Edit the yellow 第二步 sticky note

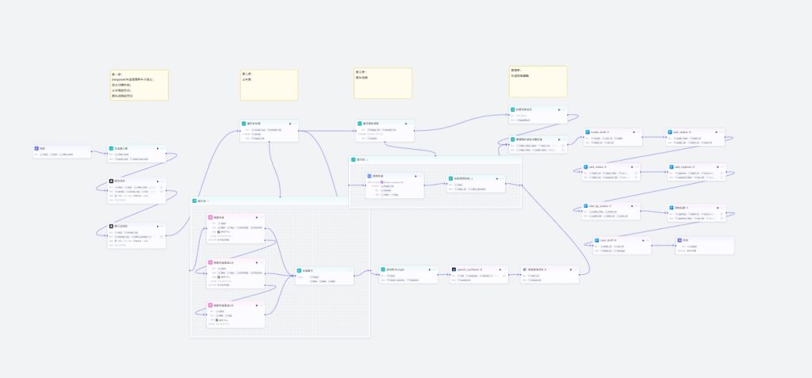click(269, 85)
